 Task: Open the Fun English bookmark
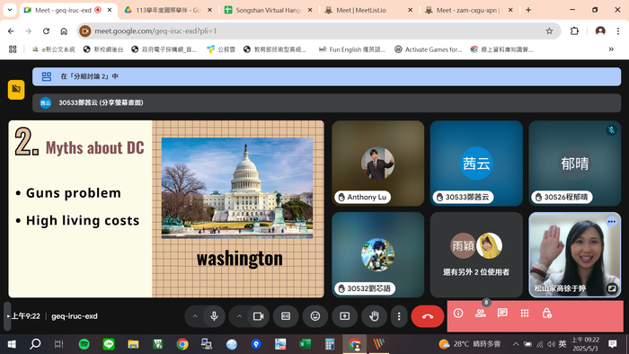tap(352, 49)
